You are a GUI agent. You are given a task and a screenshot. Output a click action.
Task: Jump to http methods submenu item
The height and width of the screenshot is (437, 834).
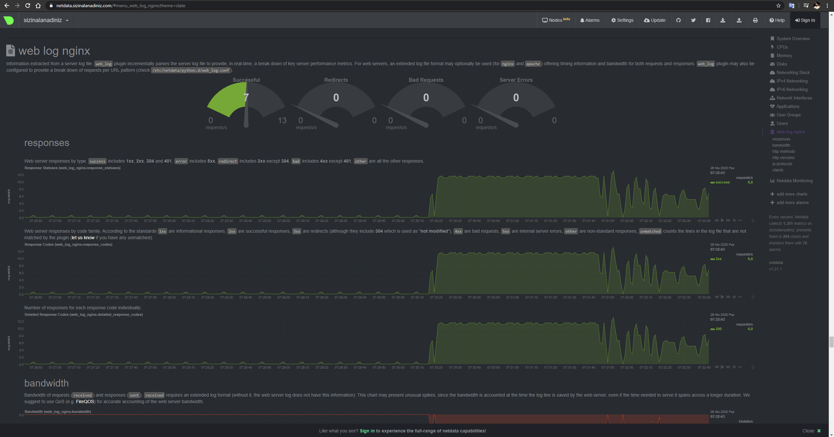pos(783,152)
